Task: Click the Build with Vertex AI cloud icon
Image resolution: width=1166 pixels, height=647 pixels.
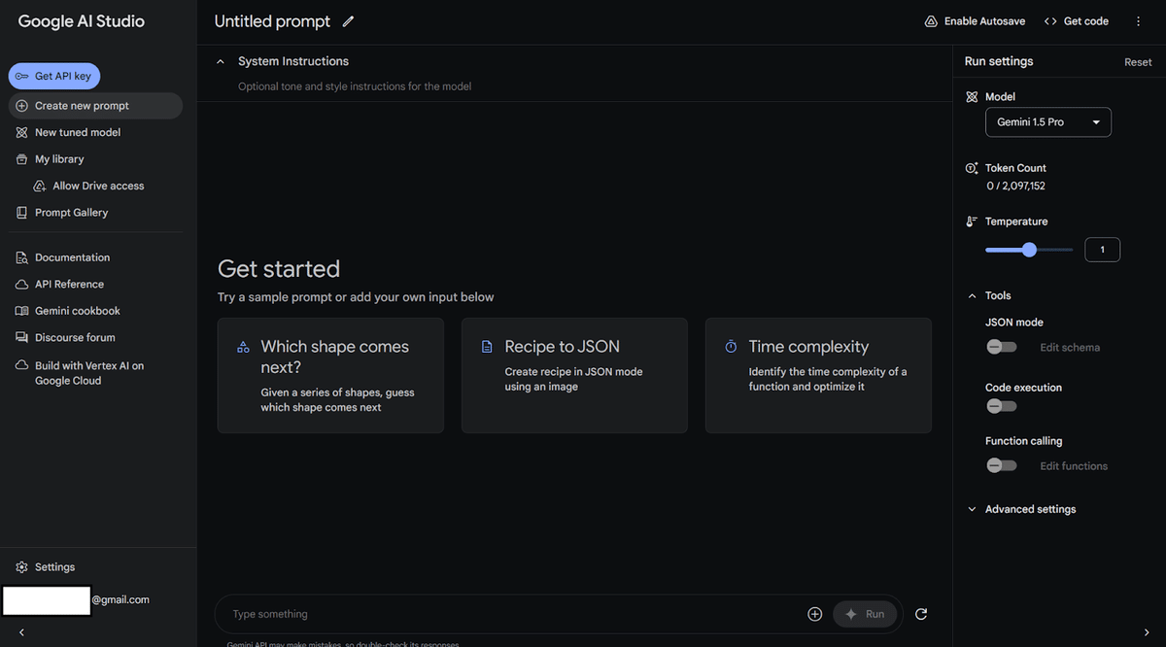Action: tap(21, 366)
